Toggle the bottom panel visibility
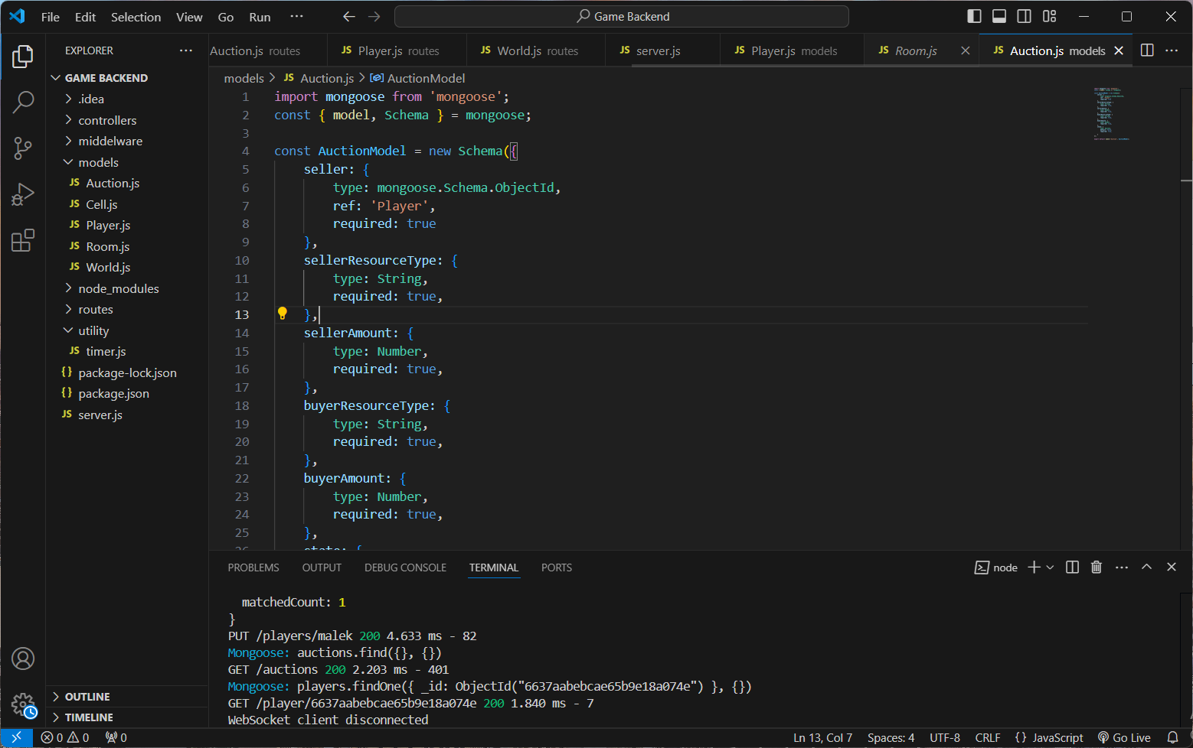 coord(999,16)
